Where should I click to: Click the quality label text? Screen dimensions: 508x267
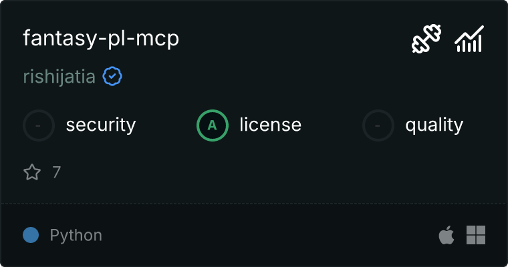pos(434,125)
